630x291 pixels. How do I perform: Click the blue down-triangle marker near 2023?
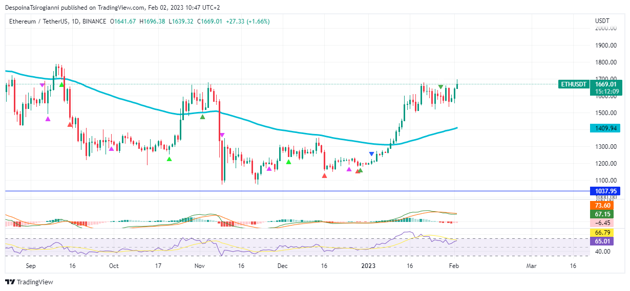tap(371, 154)
